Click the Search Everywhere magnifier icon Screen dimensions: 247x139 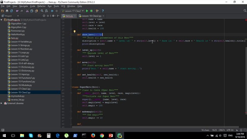(245, 10)
